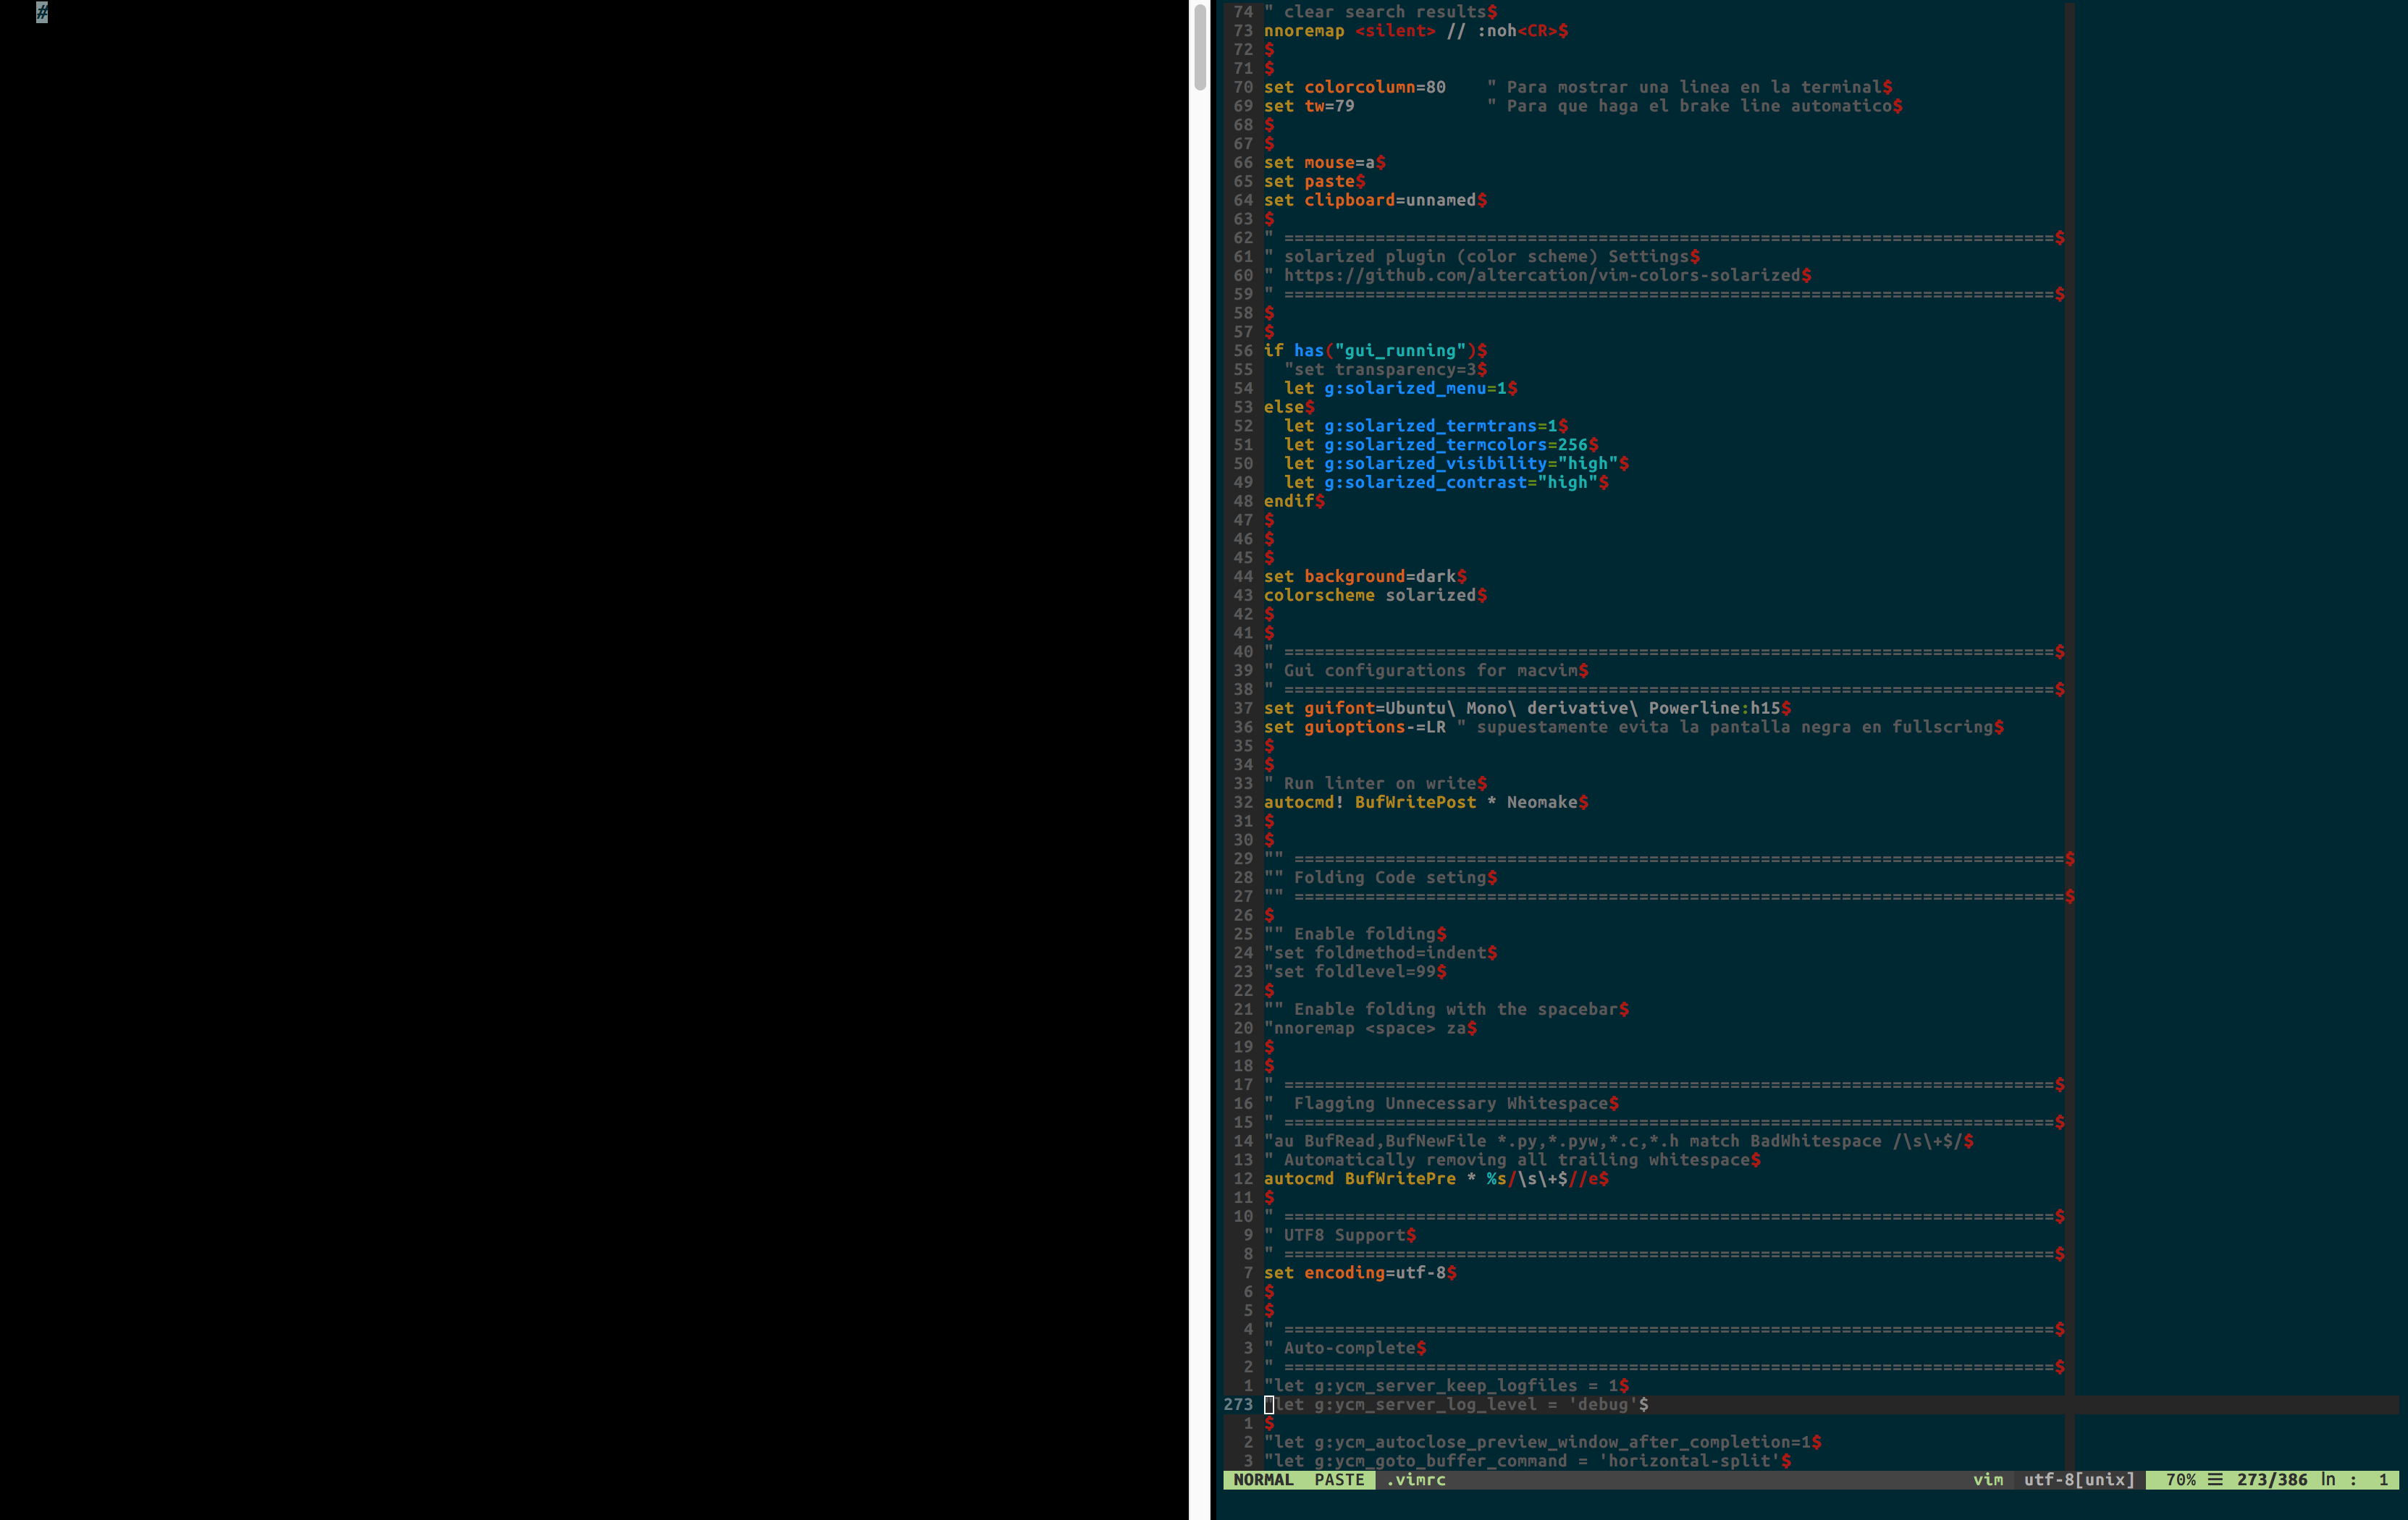
Task: Click the line '"au BufRead,BufNewFile *.py...'
Action: tap(1618, 1142)
